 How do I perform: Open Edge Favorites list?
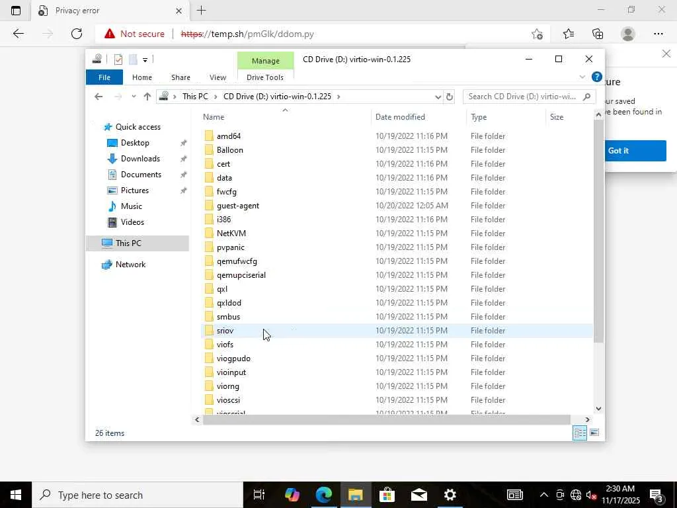(569, 34)
